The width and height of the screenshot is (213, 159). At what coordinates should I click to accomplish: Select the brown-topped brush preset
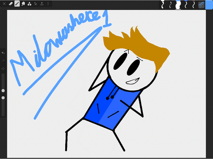(193, 4)
